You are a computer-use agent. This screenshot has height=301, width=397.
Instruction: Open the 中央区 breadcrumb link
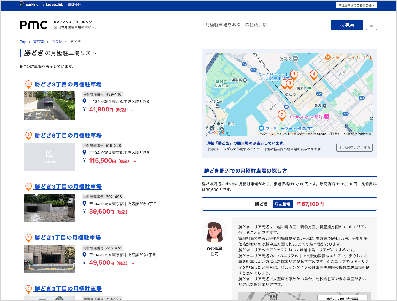(x=57, y=42)
